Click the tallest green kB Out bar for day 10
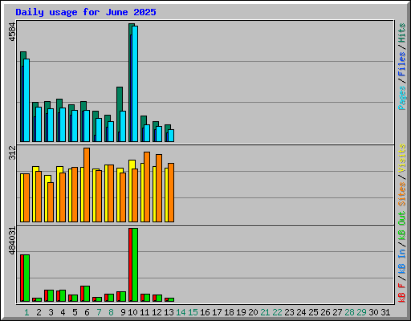The image size is (411, 321). point(135,265)
